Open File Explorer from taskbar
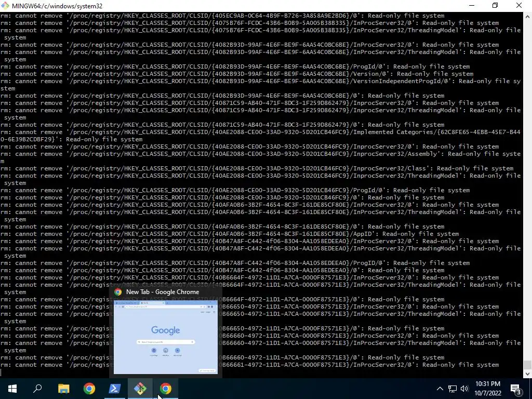The image size is (532, 399). point(64,389)
